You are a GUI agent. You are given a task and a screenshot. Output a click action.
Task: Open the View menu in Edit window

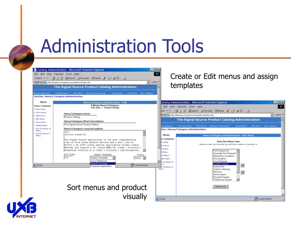click(49, 74)
